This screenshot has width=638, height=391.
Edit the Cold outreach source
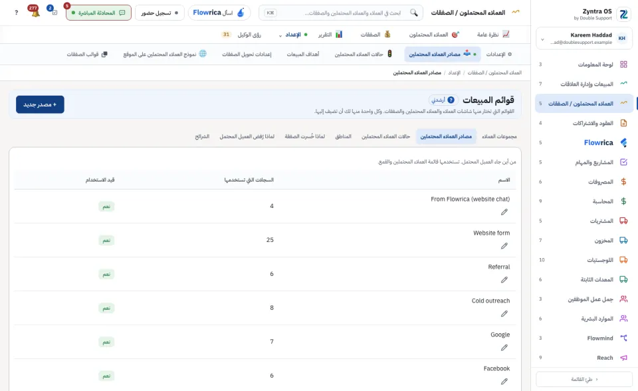click(x=504, y=313)
